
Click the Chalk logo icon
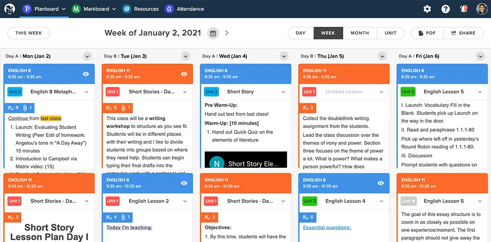pyautogui.click(x=10, y=9)
